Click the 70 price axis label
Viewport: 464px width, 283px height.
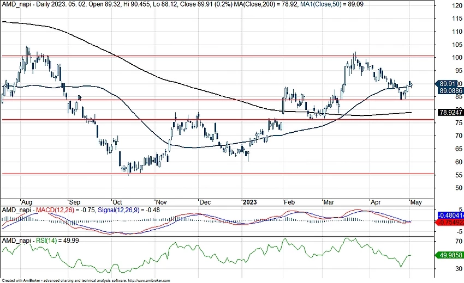click(459, 136)
